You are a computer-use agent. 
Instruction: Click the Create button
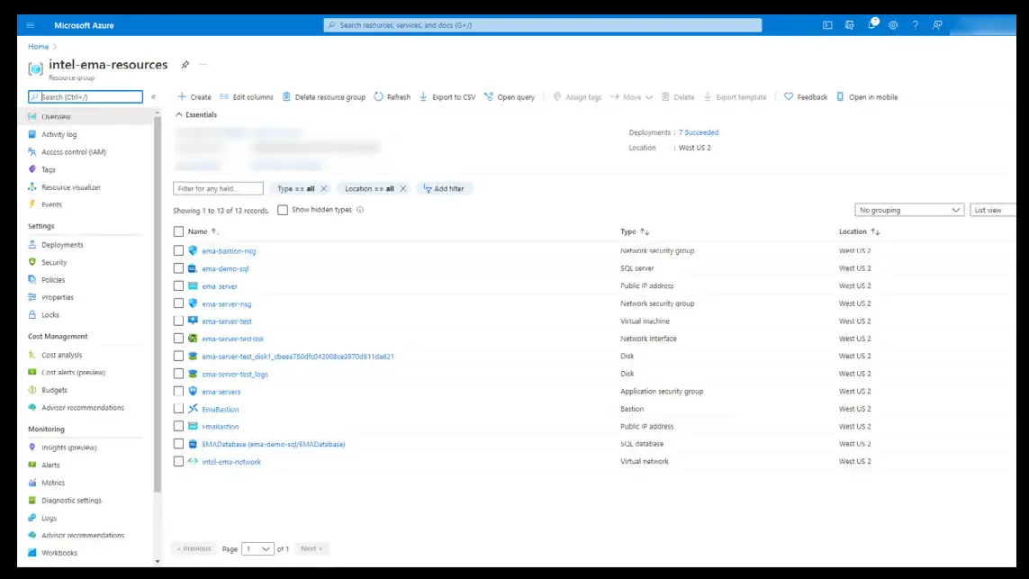click(194, 97)
